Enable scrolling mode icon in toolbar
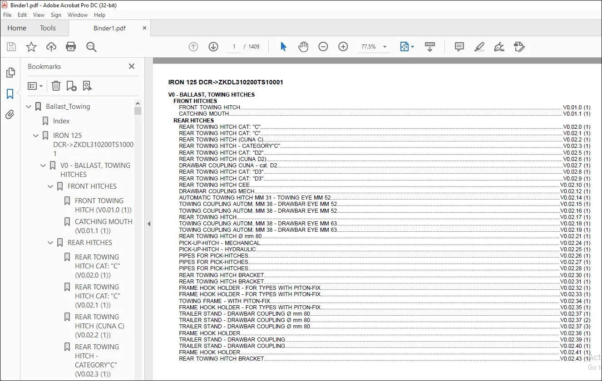This screenshot has height=381, width=602. point(430,47)
